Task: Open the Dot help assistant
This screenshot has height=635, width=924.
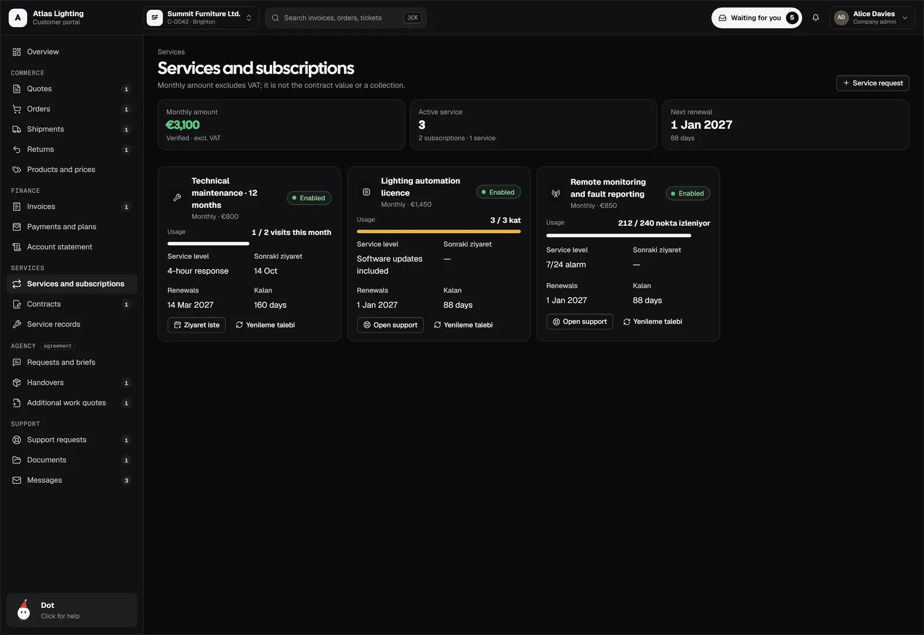Action: pos(72,610)
